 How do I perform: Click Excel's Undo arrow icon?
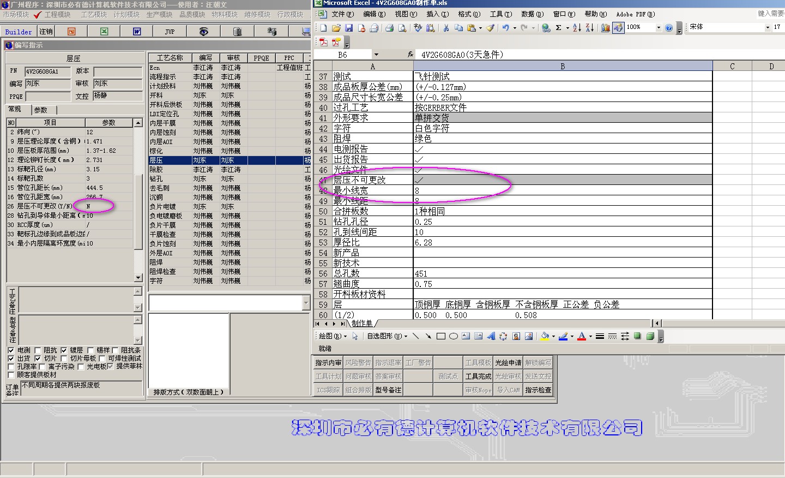click(506, 27)
